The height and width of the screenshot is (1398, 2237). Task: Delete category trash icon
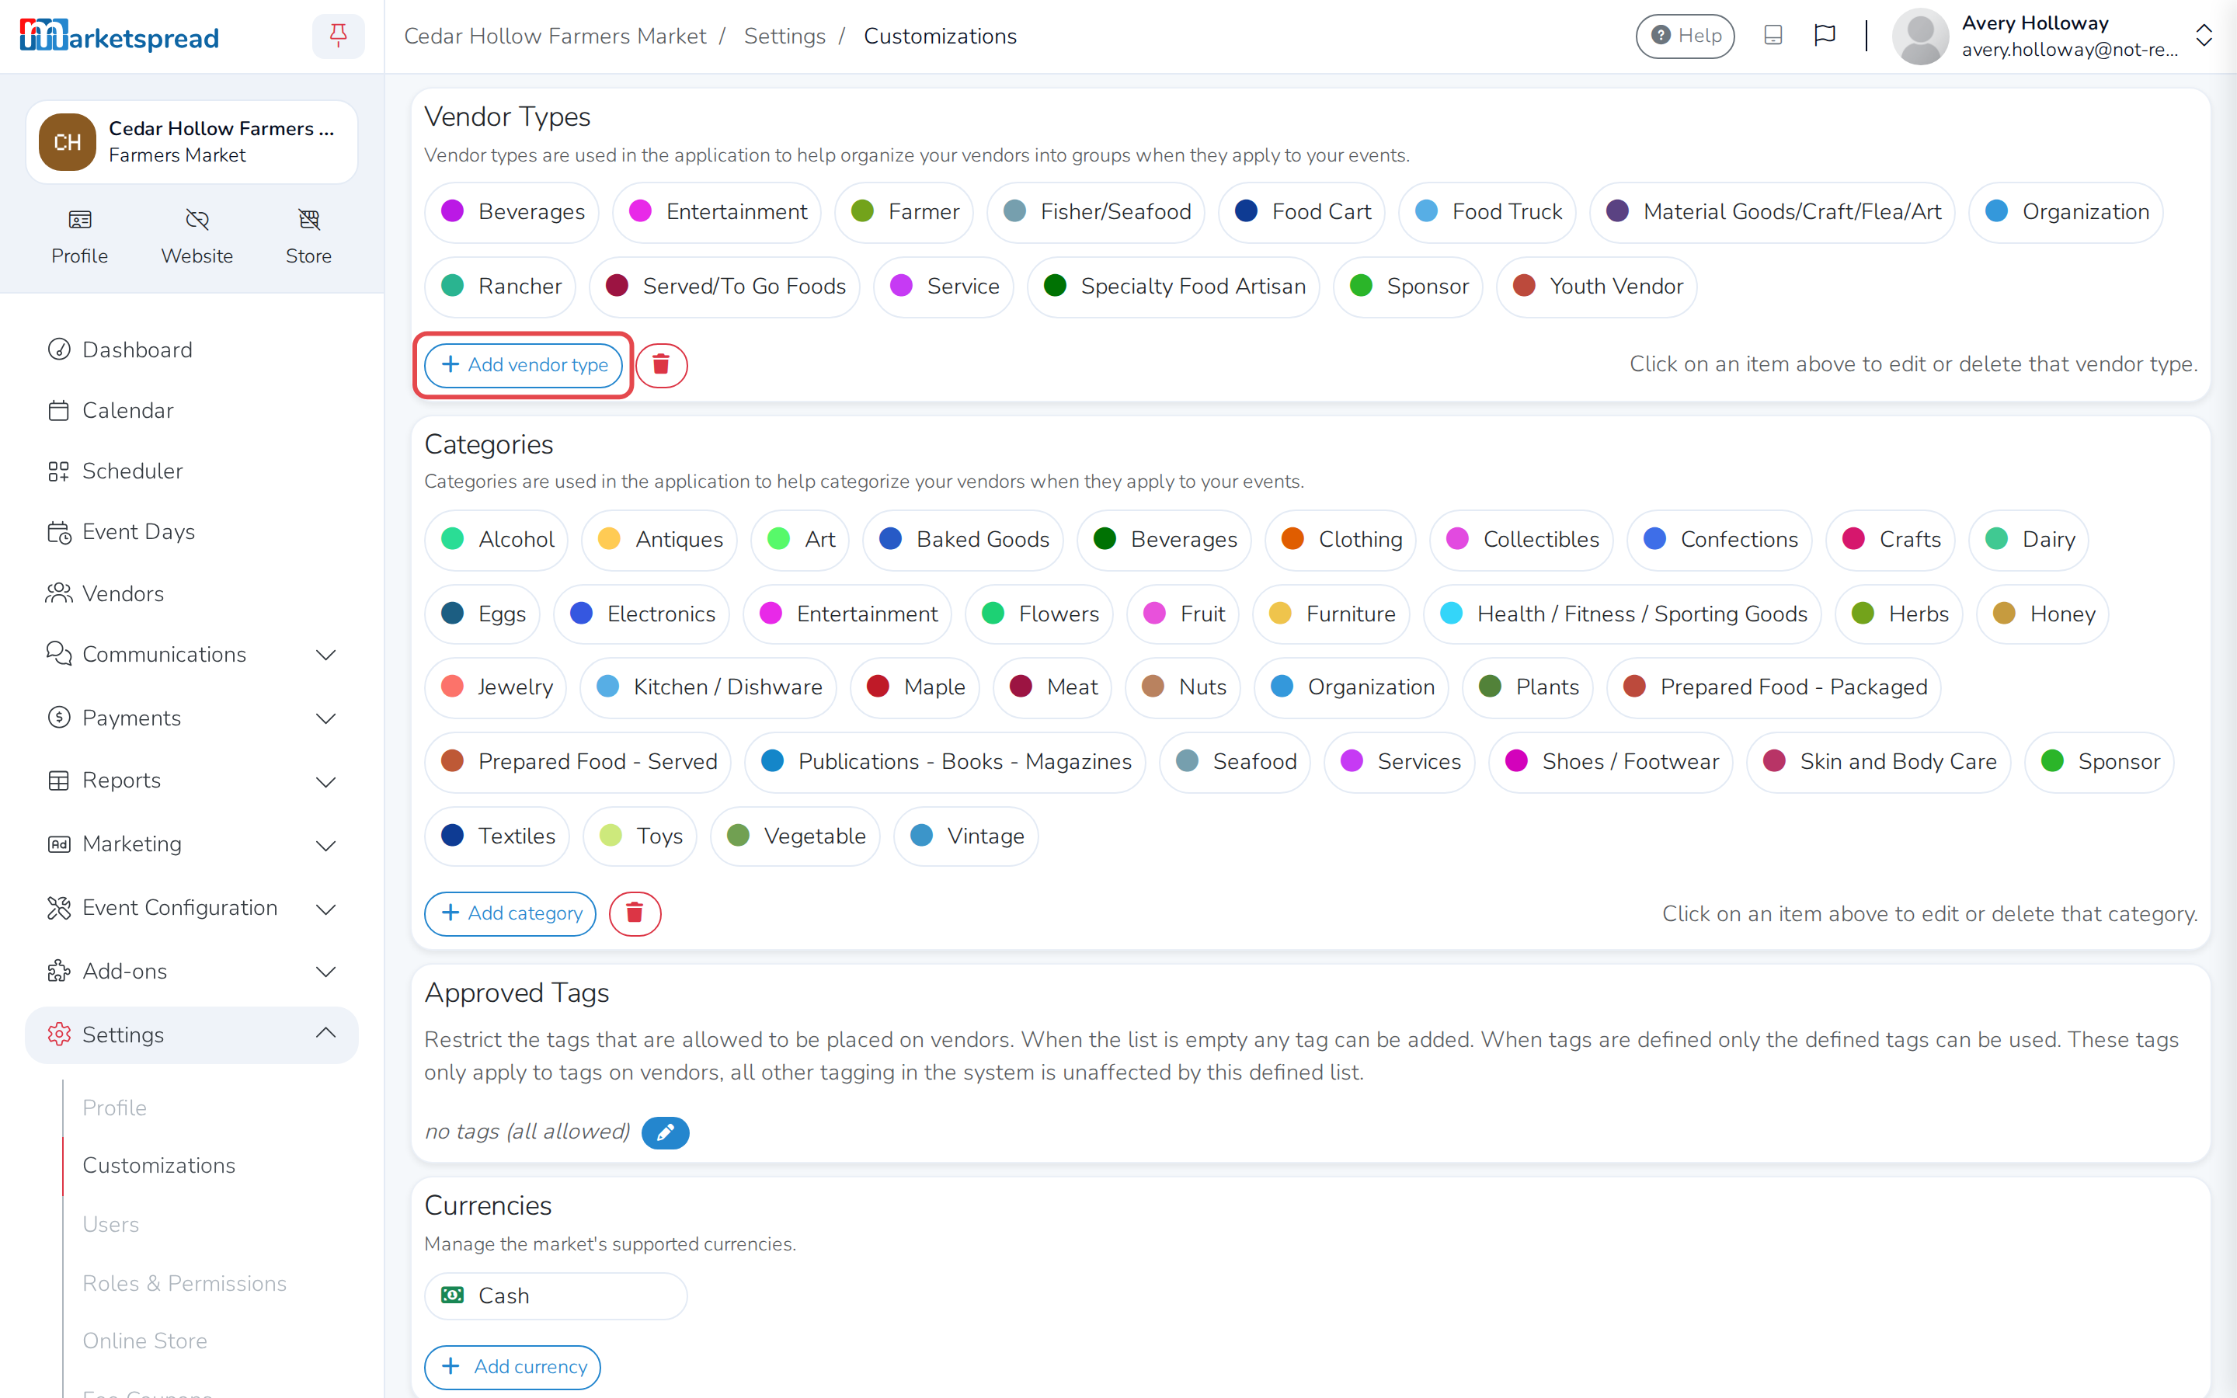pyautogui.click(x=635, y=913)
